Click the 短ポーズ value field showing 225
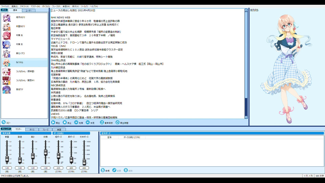The height and width of the screenshot is (183, 325). point(58,168)
